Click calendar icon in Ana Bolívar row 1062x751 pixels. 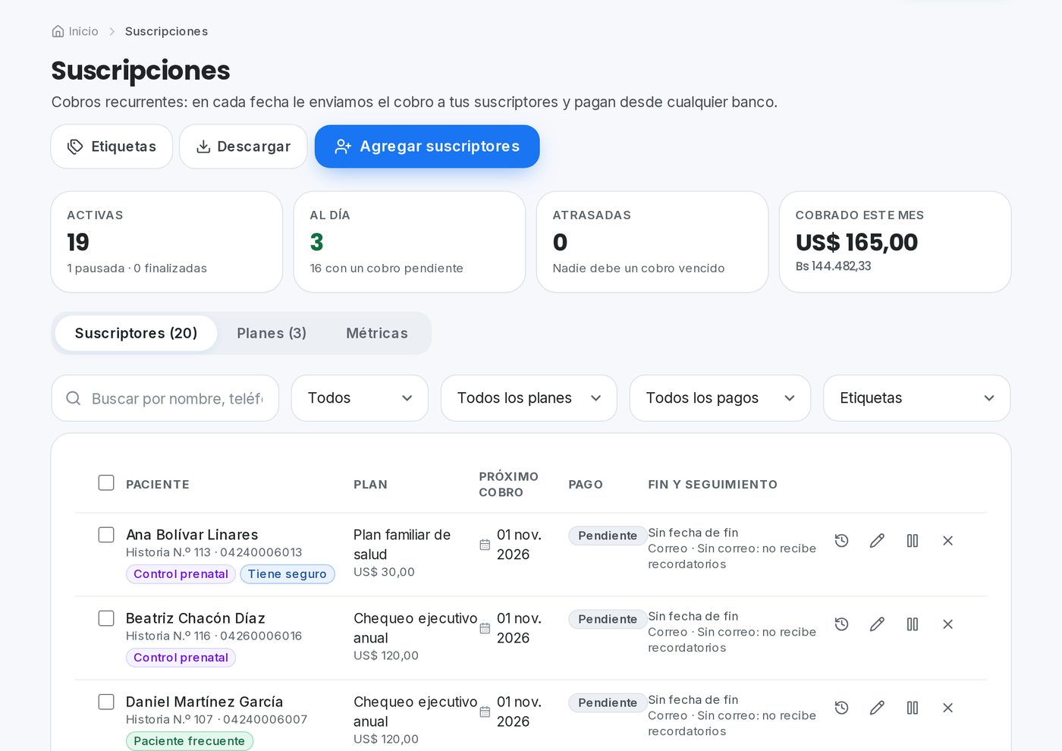point(485,545)
